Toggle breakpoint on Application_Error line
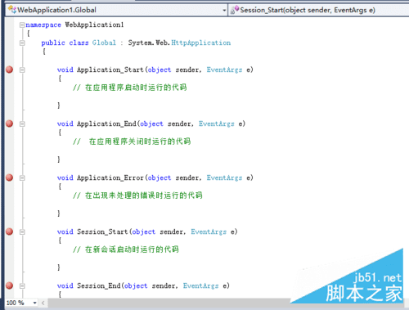 click(x=10, y=177)
